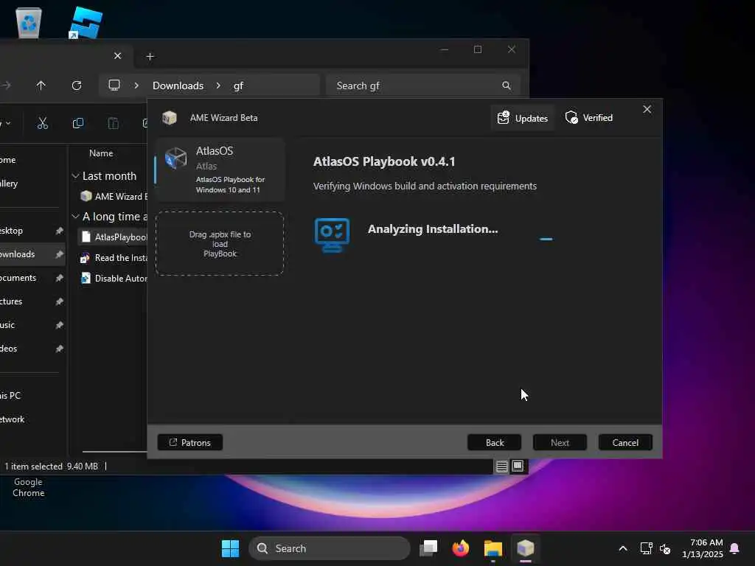755x566 pixels.
Task: Click the search magnifier icon in Explorer
Action: click(x=506, y=85)
